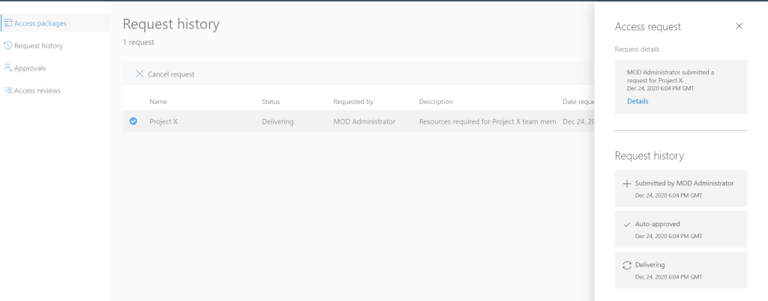Click the Delivering status cell for Project X
This screenshot has height=301, width=768.
pyautogui.click(x=277, y=121)
